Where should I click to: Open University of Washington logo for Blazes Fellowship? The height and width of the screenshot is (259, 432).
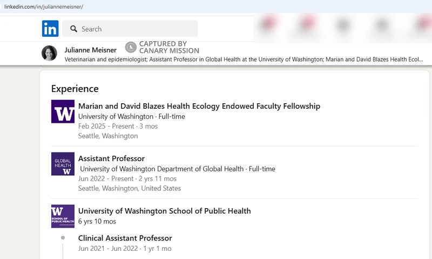pos(63,111)
